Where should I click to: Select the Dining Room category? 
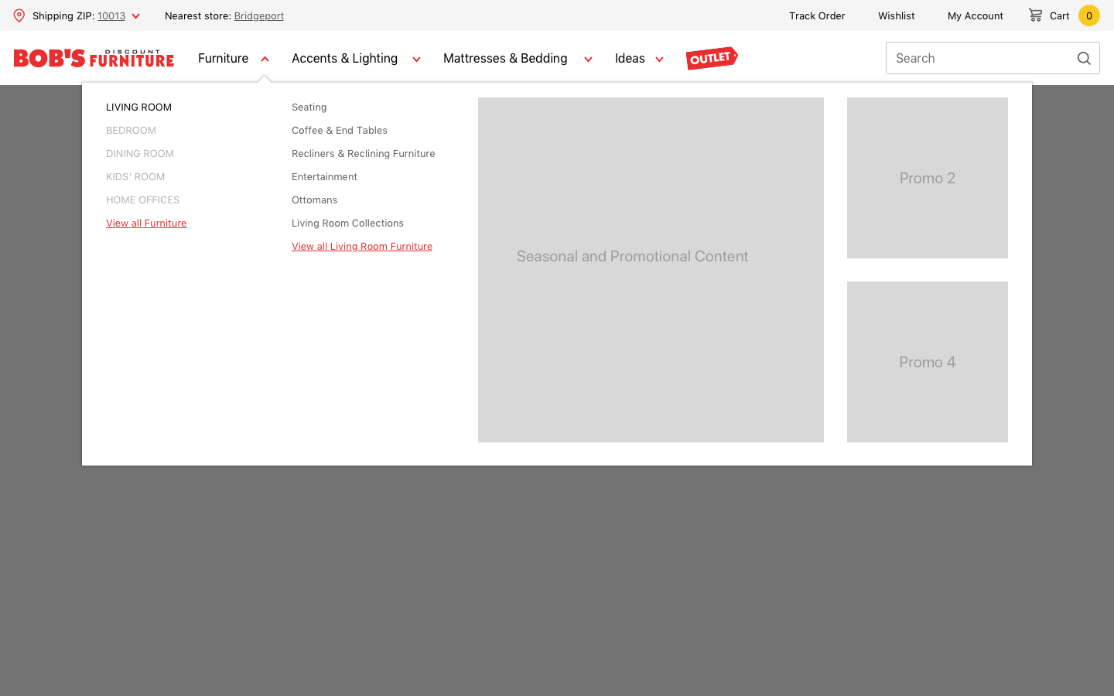point(140,154)
